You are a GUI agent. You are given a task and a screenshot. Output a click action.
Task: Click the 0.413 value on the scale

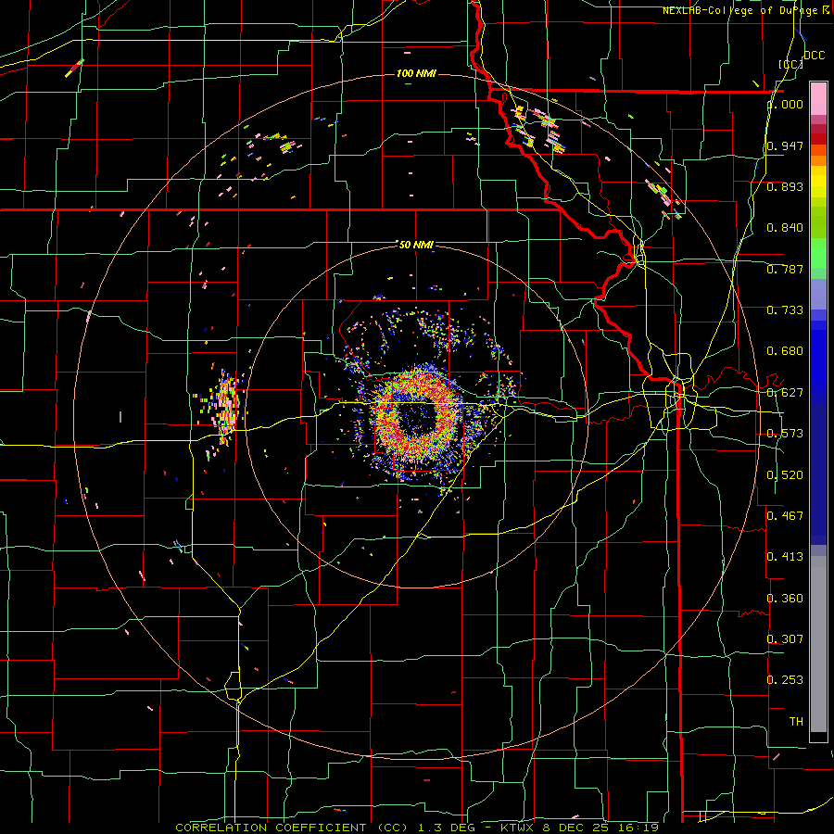(x=785, y=557)
